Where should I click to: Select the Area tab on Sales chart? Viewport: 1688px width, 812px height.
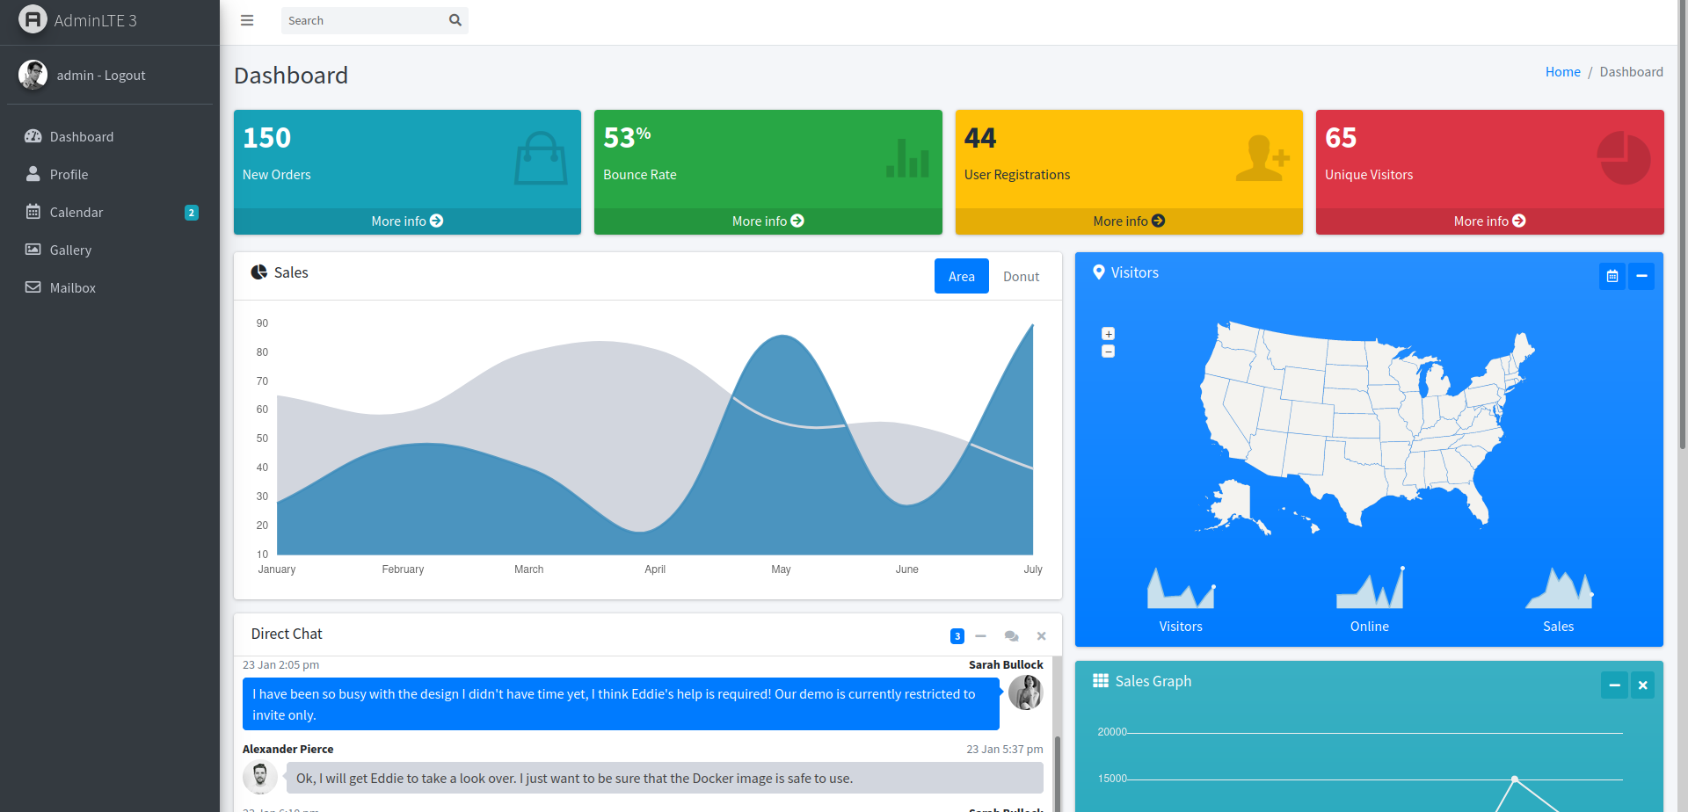[x=961, y=276]
